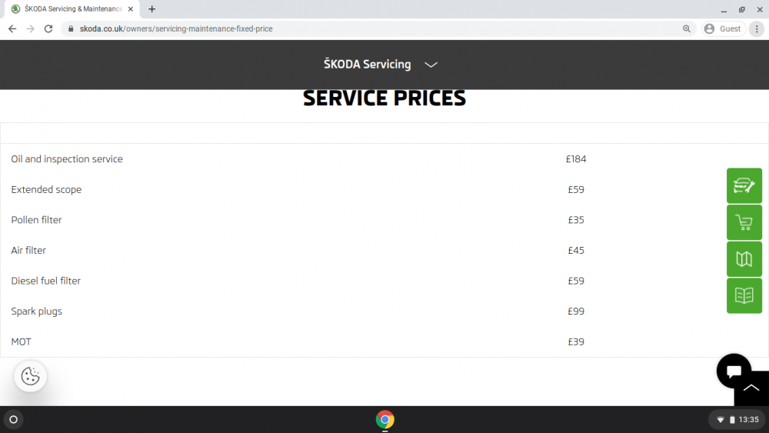Open the Guest profile button
769x433 pixels.
pyautogui.click(x=724, y=29)
